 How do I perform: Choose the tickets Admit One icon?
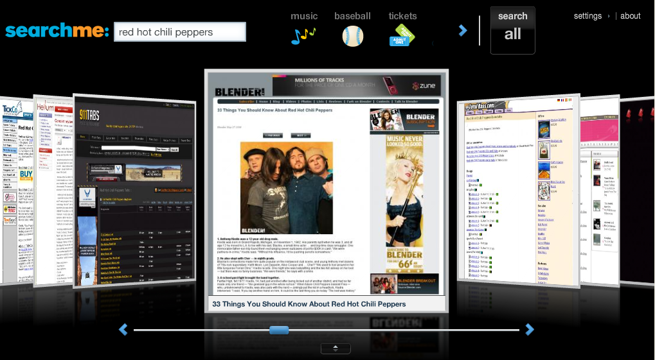(x=402, y=35)
